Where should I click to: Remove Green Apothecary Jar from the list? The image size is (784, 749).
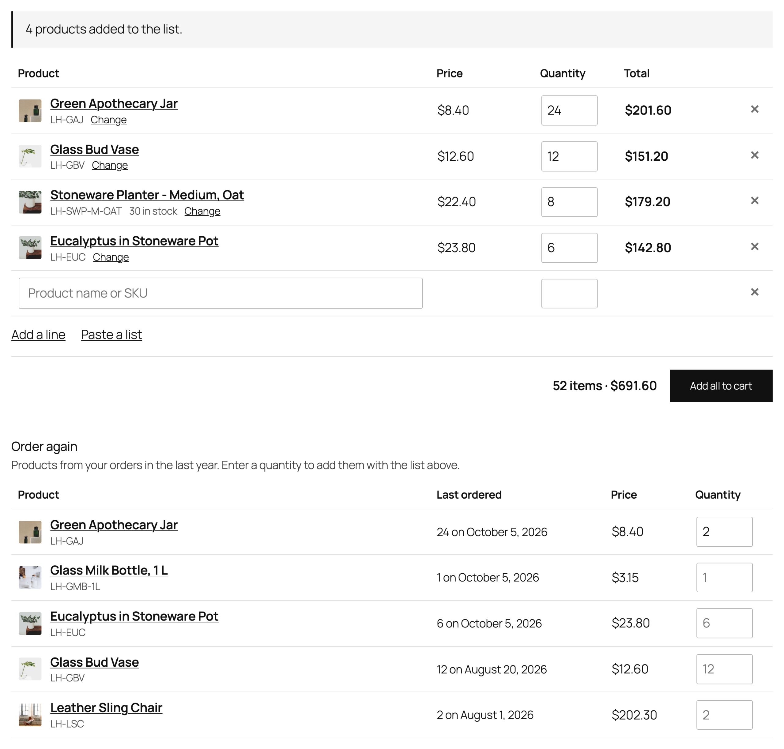(754, 109)
